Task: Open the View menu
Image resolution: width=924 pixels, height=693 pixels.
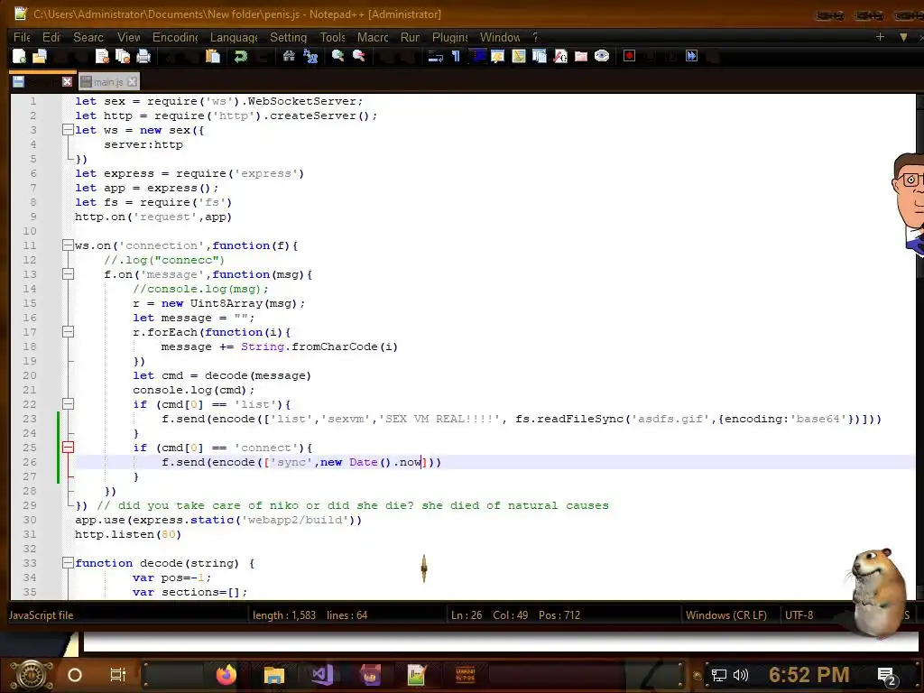Action: 128,37
